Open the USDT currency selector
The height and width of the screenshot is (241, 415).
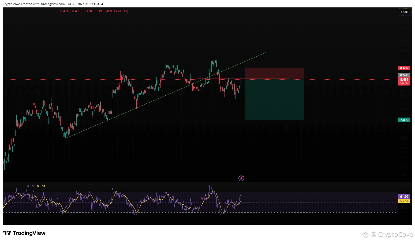tap(405, 12)
